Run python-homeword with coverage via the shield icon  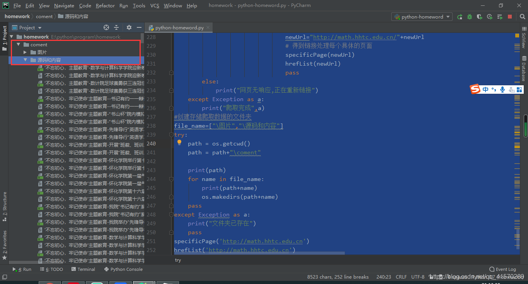click(x=480, y=17)
